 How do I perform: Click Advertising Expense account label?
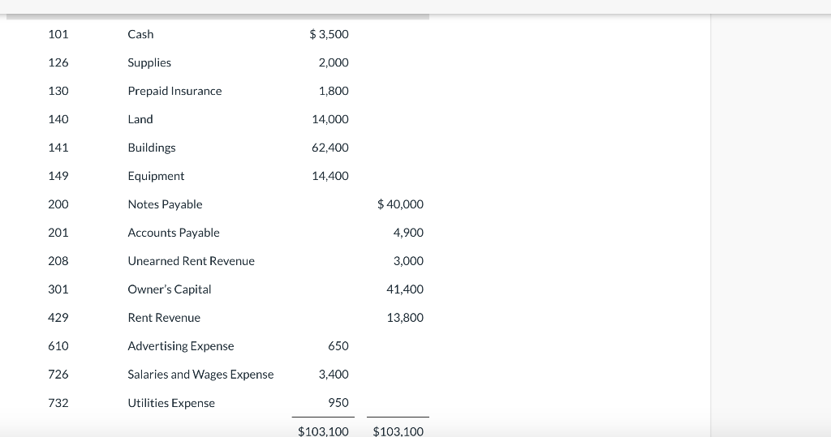[181, 346]
